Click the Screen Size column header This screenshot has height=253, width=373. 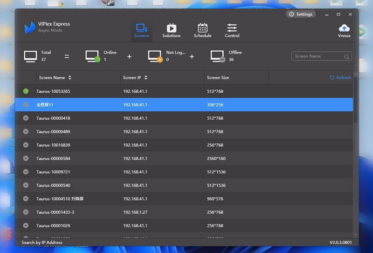pos(218,77)
